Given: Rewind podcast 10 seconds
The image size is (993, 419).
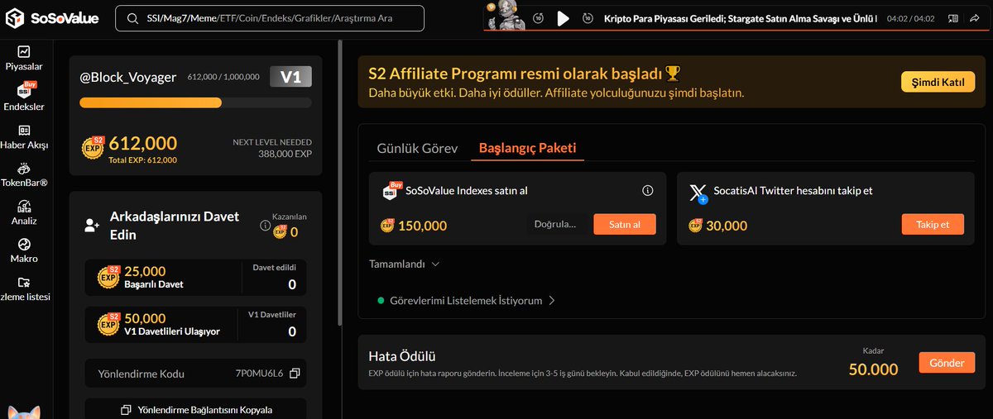Looking at the screenshot, I should coord(539,18).
